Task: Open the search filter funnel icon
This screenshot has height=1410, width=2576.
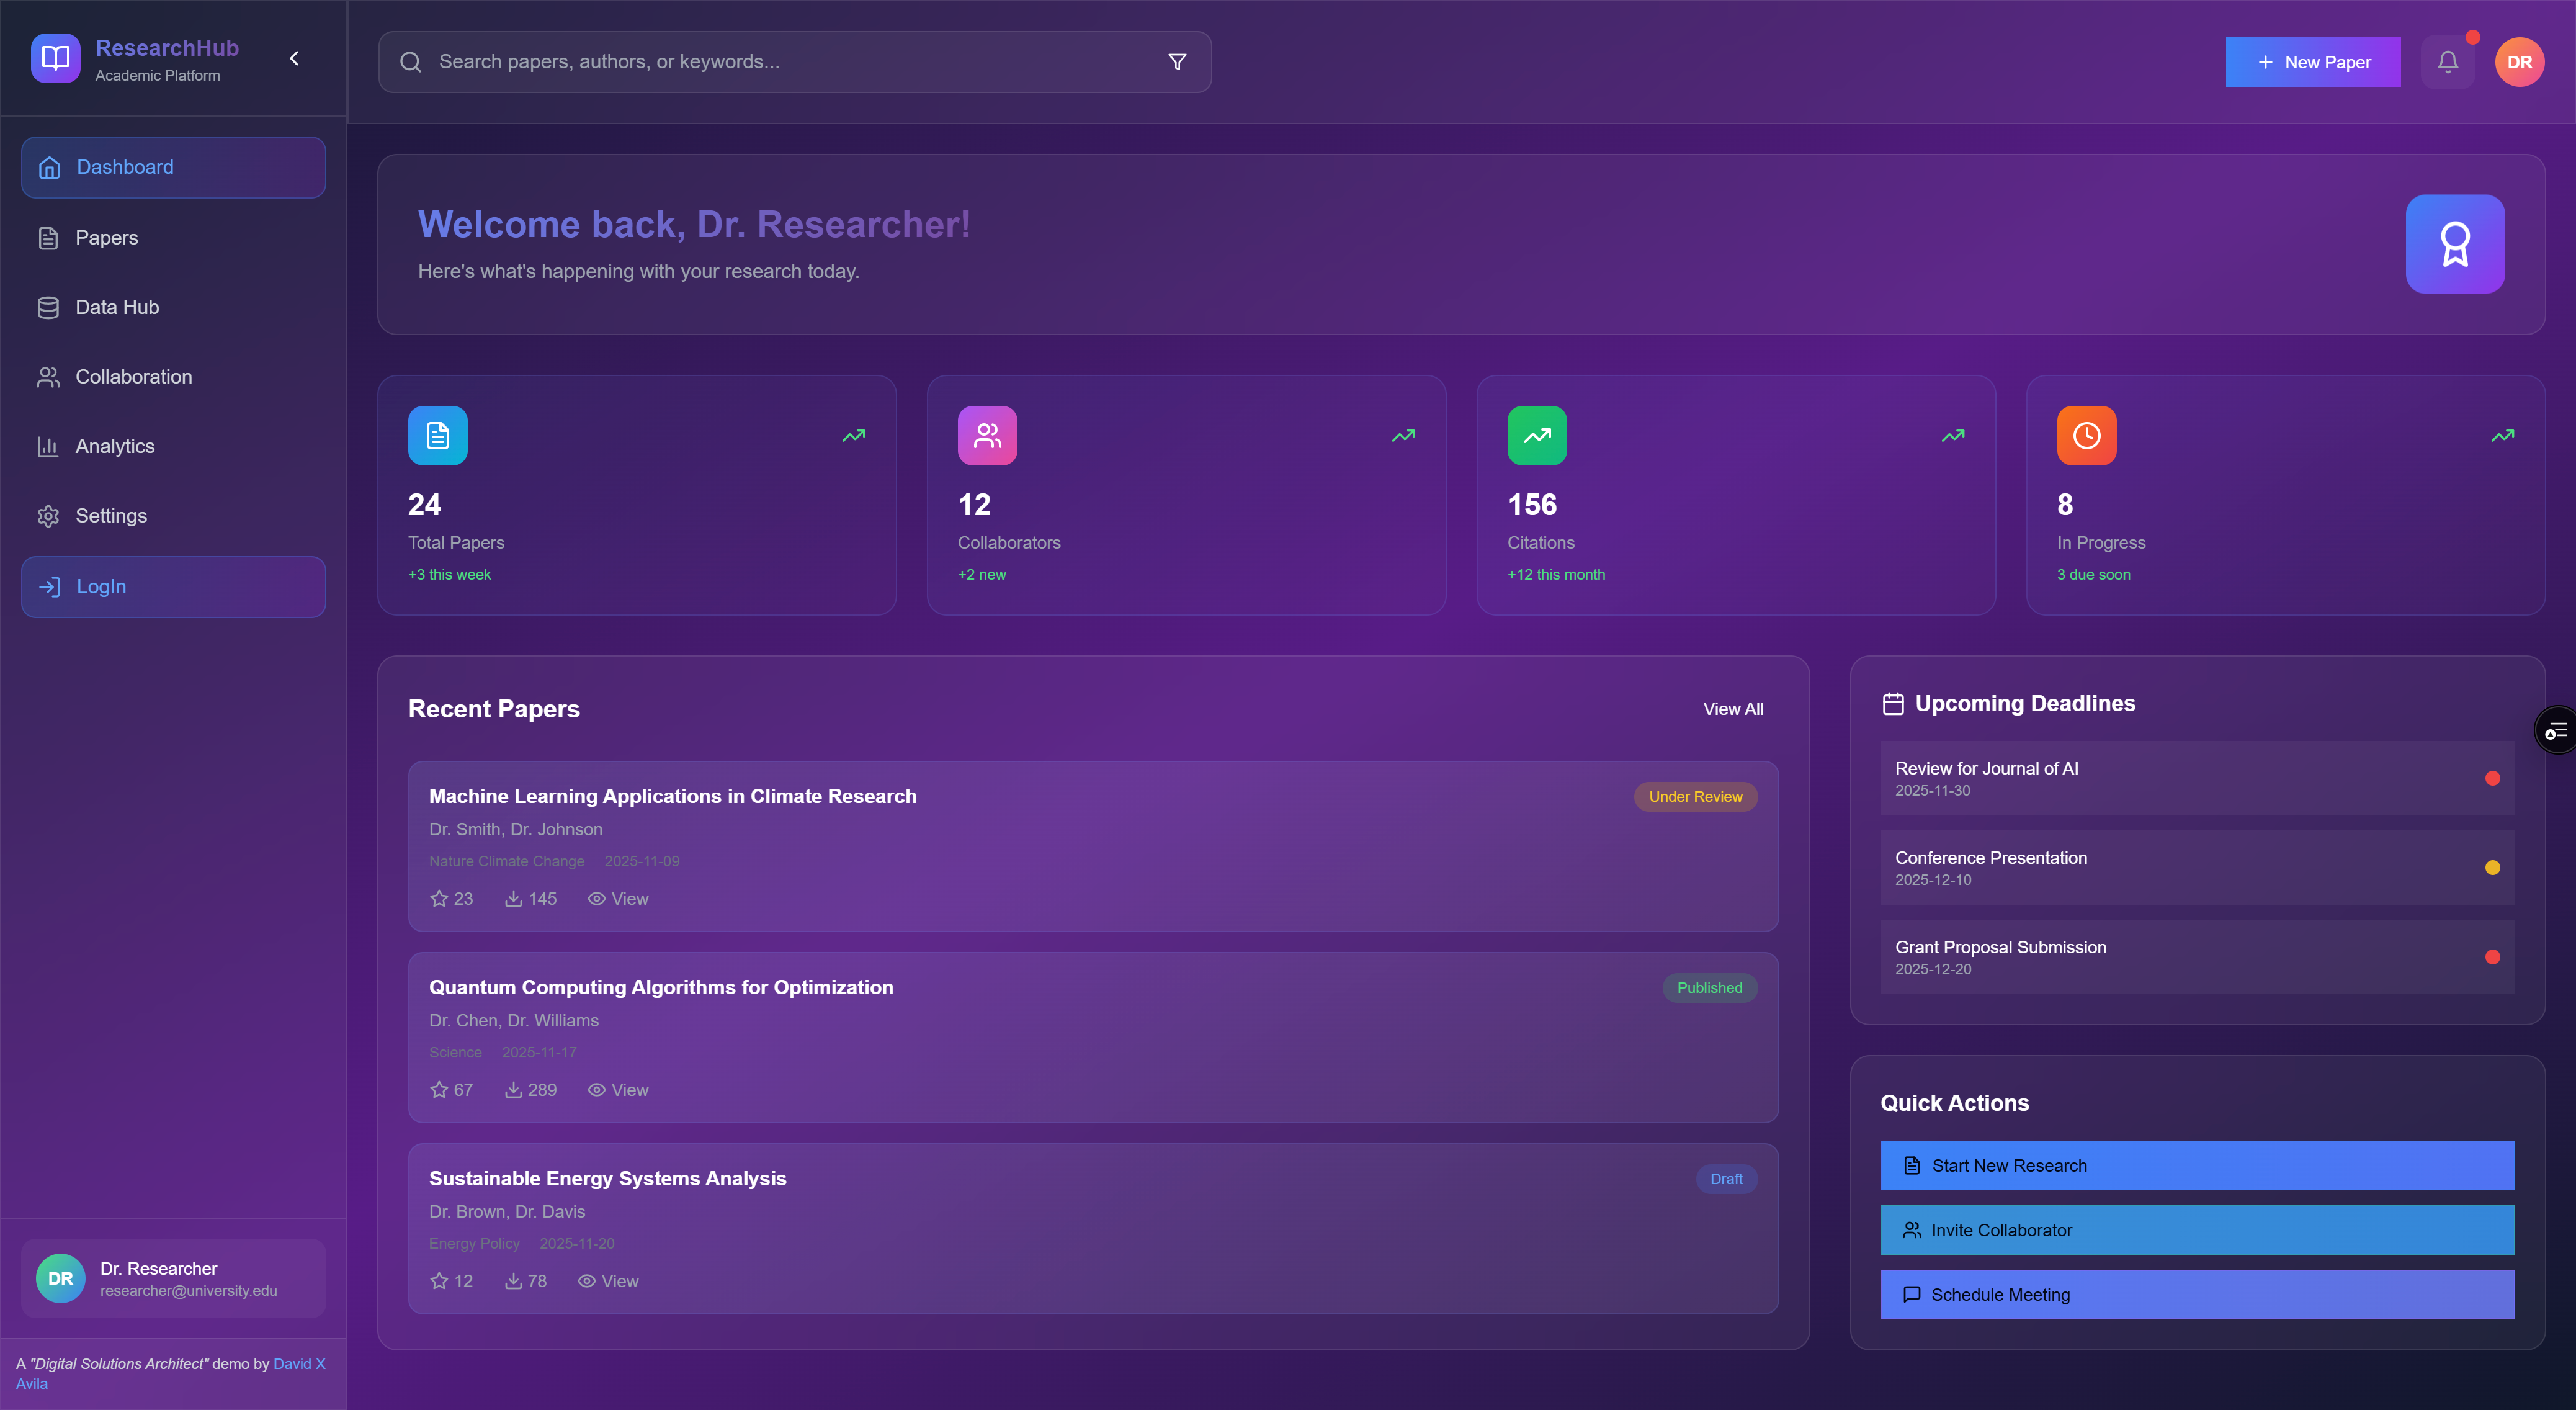Action: [x=1177, y=61]
